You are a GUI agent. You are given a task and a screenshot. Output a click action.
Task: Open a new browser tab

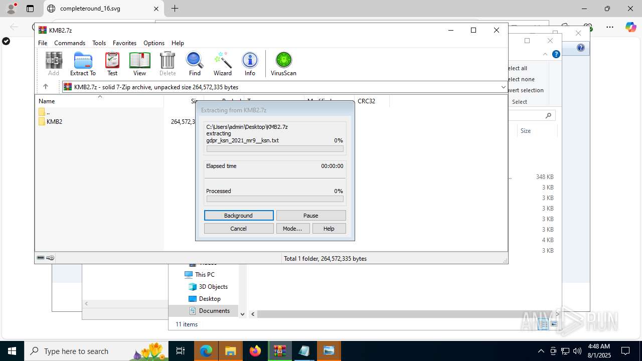coord(175,9)
